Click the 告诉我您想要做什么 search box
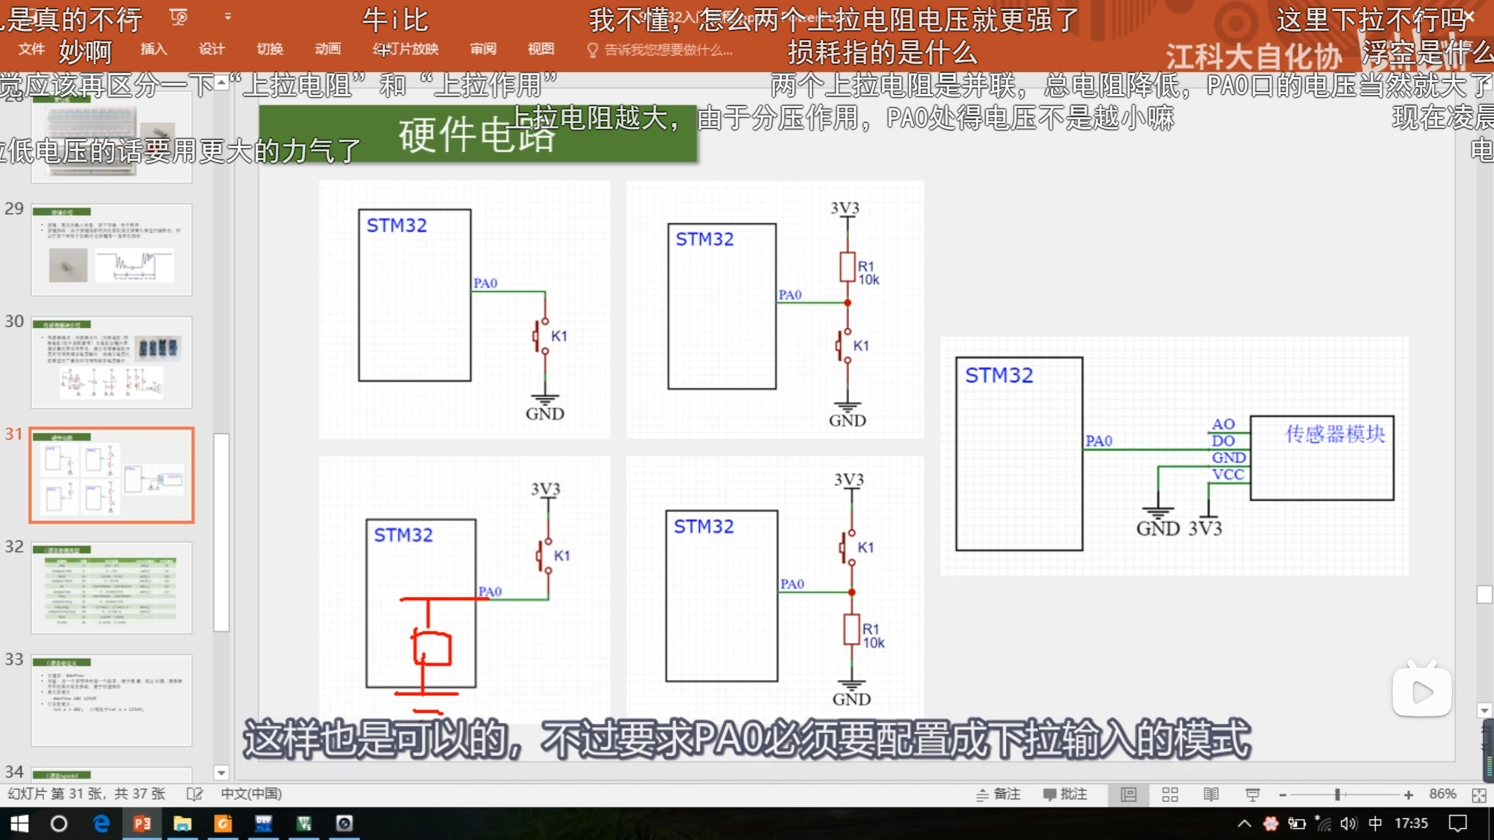The image size is (1494, 840). click(x=668, y=50)
